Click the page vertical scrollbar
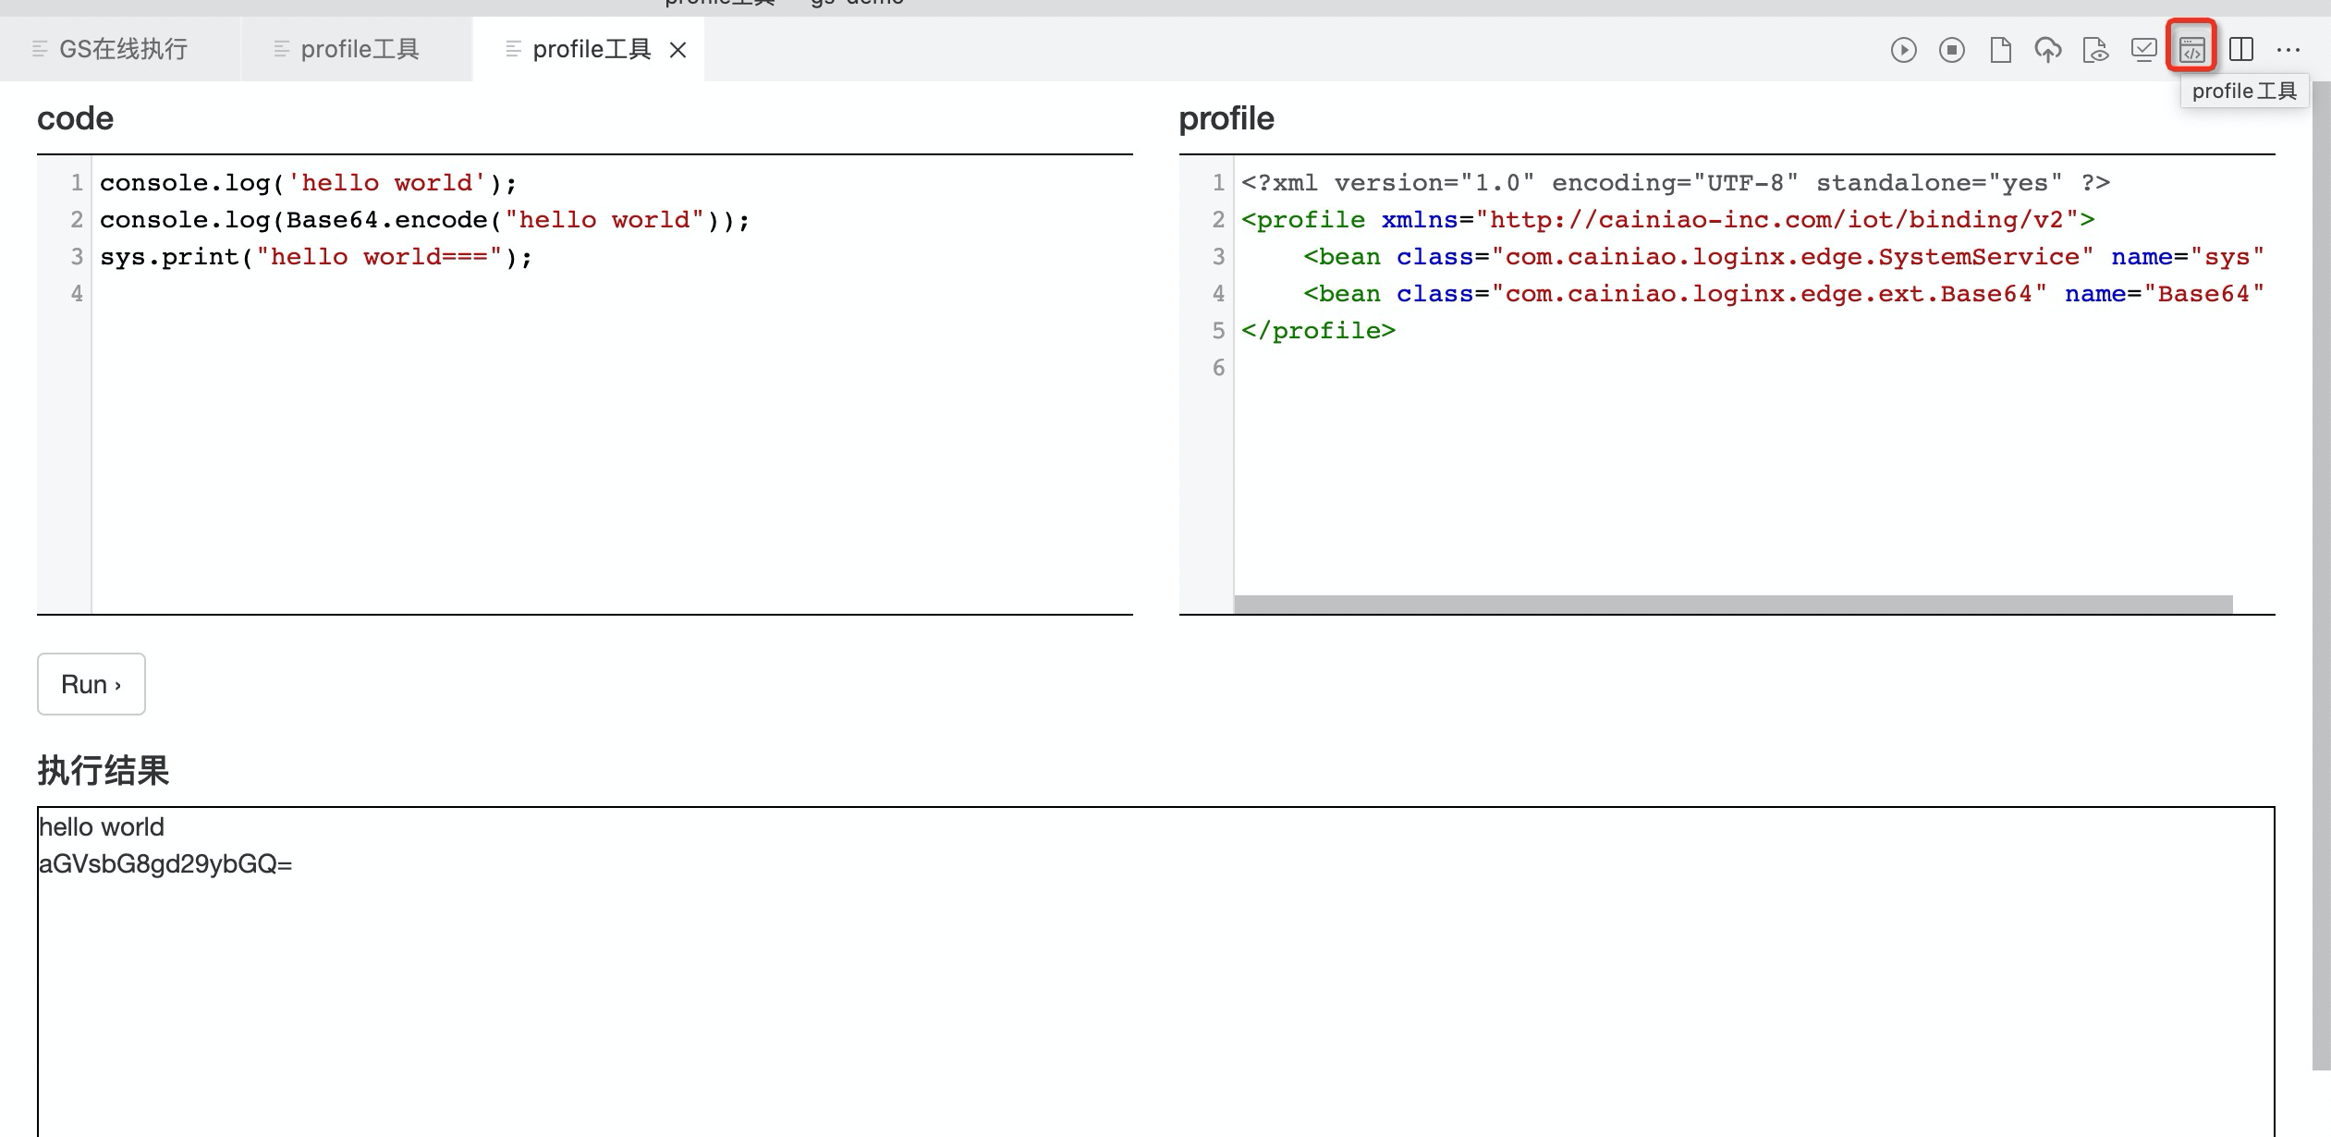Viewport: 2331px width, 1137px height. coord(2321,573)
